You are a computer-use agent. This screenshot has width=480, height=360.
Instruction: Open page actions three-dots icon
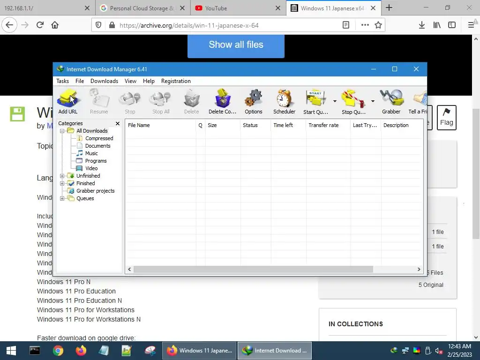click(x=365, y=25)
